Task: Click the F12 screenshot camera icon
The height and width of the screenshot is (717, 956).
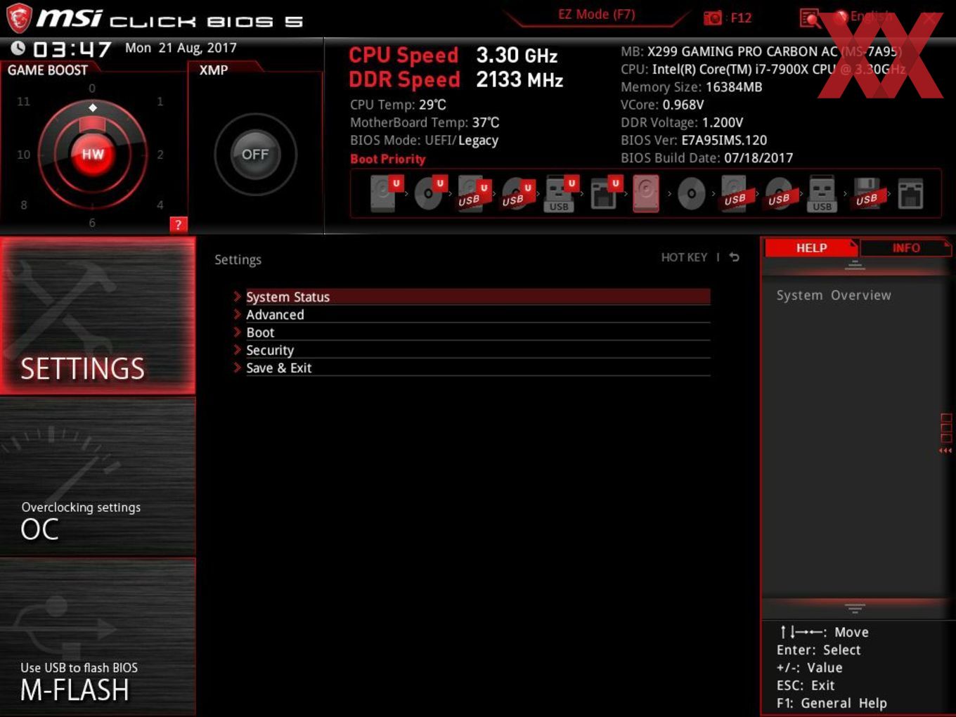Action: [712, 18]
